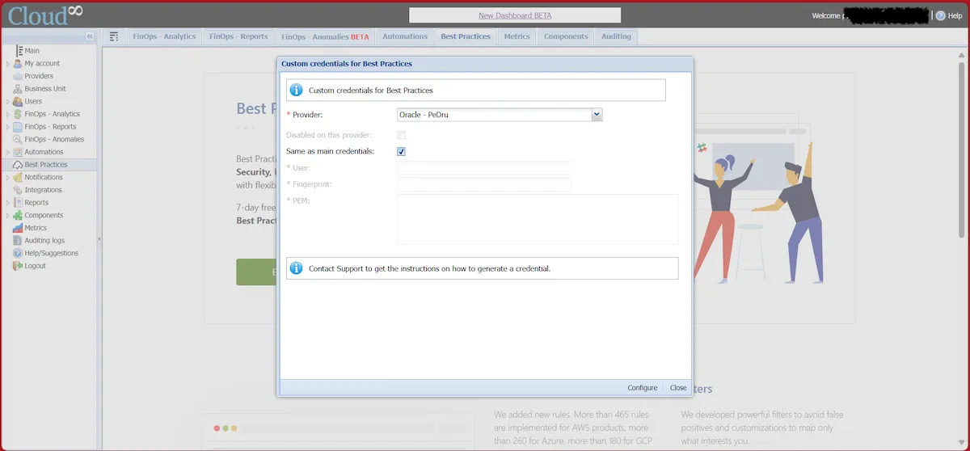Viewport: 970px width, 451px height.
Task: Click the Main tree icon in the sidebar
Action: click(x=18, y=50)
